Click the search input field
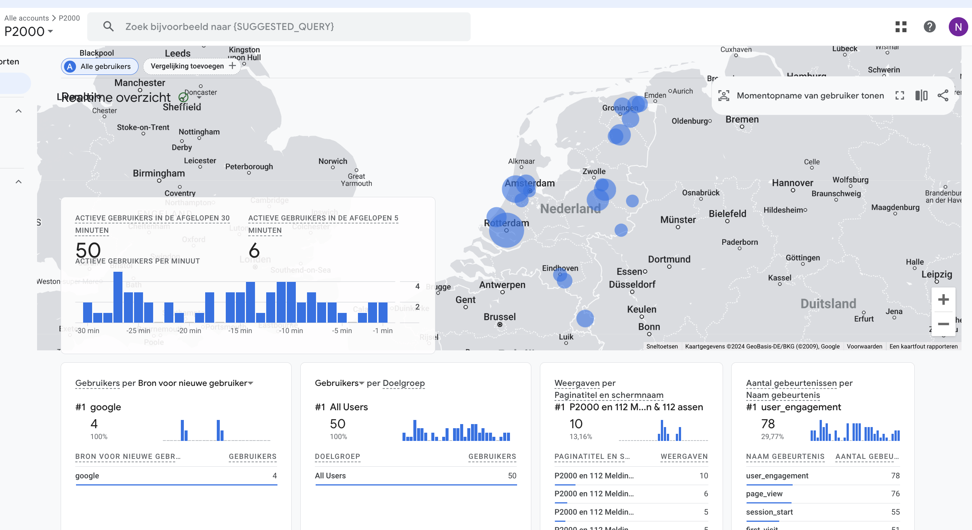Screen dimensions: 972x530 click(279, 27)
